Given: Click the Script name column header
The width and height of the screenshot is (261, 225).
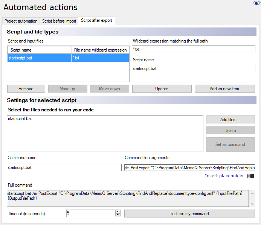Looking at the screenshot, I should click(39, 50).
